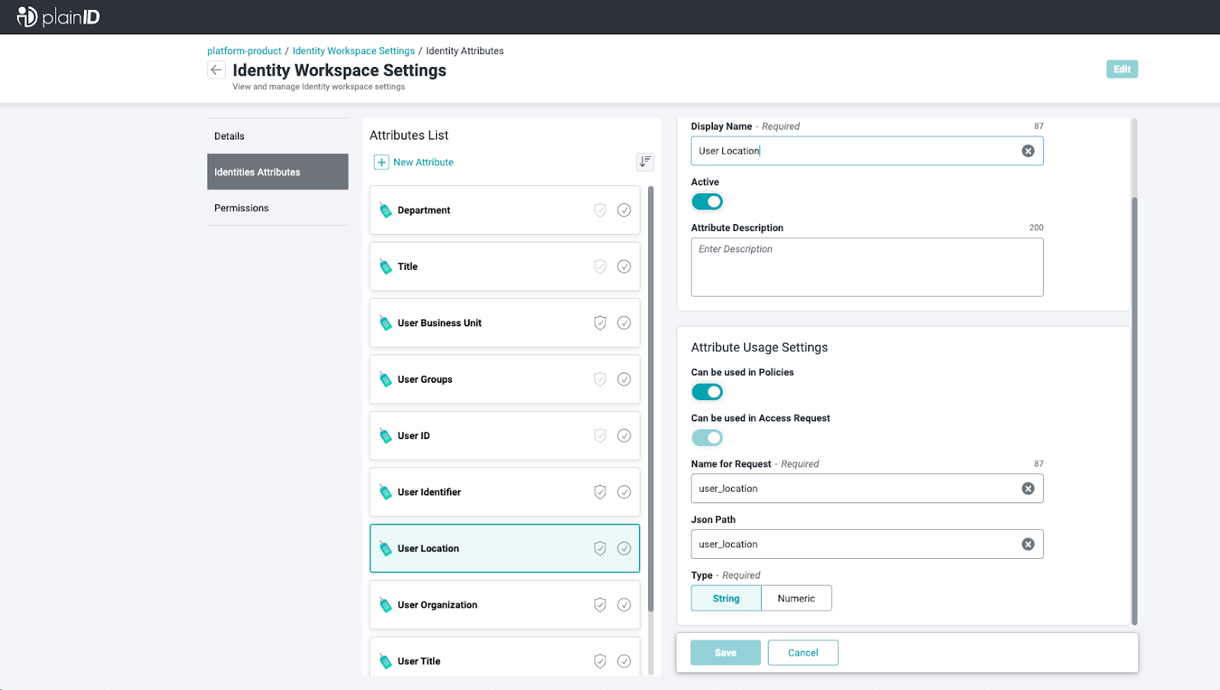Click the attribute details panel scrollbar

pos(1134,412)
